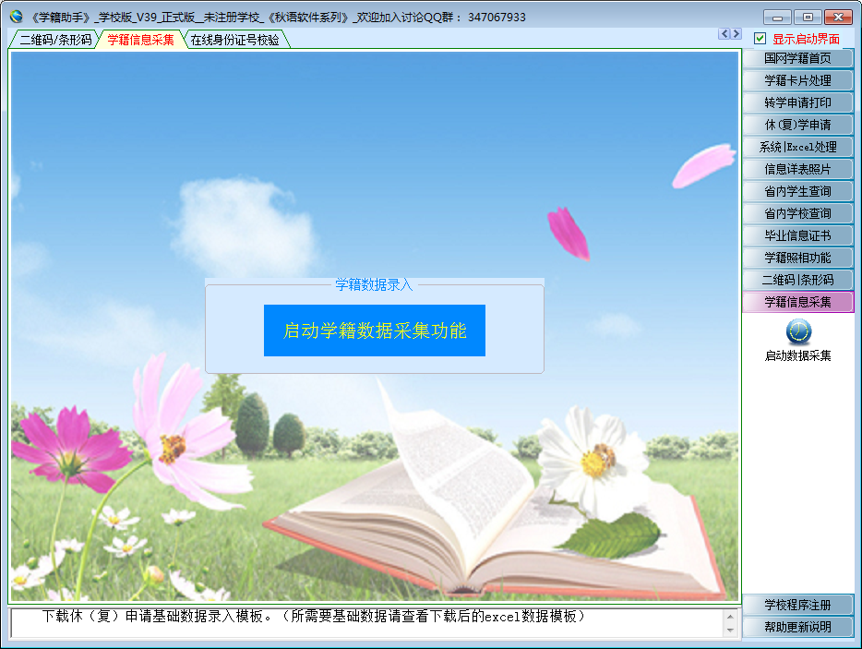
Task: Open the 毕业信息证书 section
Action: tap(797, 235)
